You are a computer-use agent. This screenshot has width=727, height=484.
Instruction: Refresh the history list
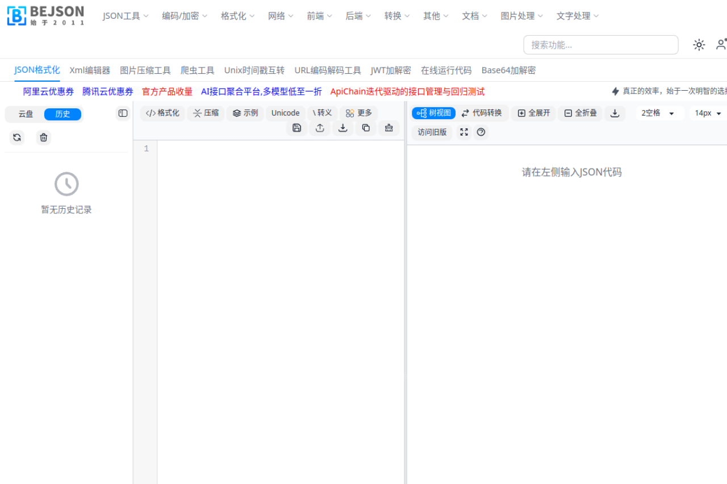coord(17,137)
